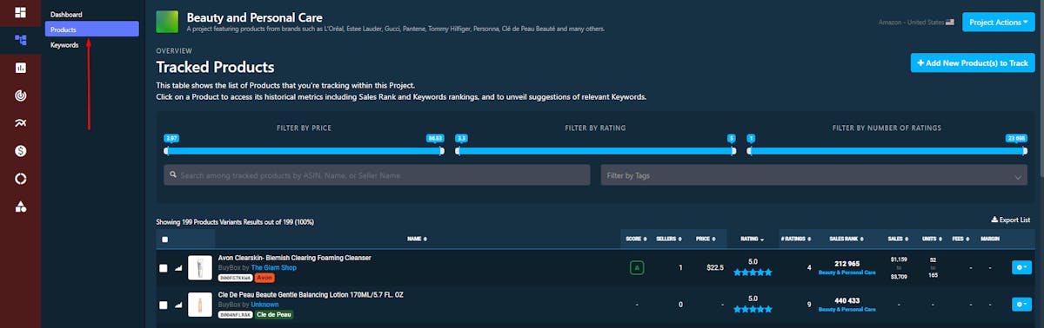Click sales rank value 212 965

847,264
